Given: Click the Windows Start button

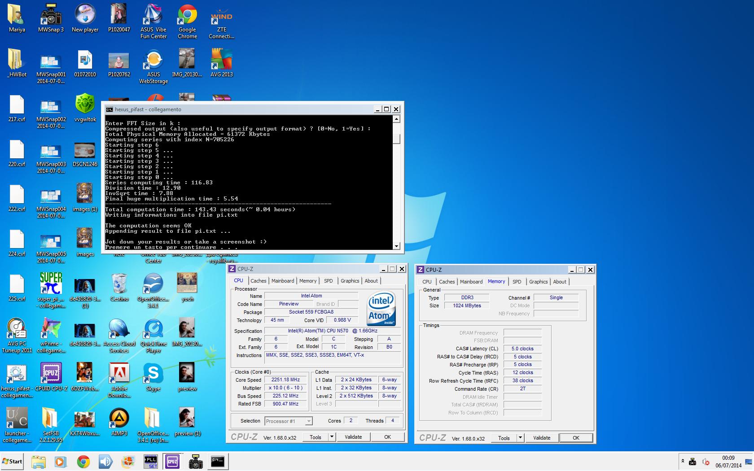Looking at the screenshot, I should point(12,461).
